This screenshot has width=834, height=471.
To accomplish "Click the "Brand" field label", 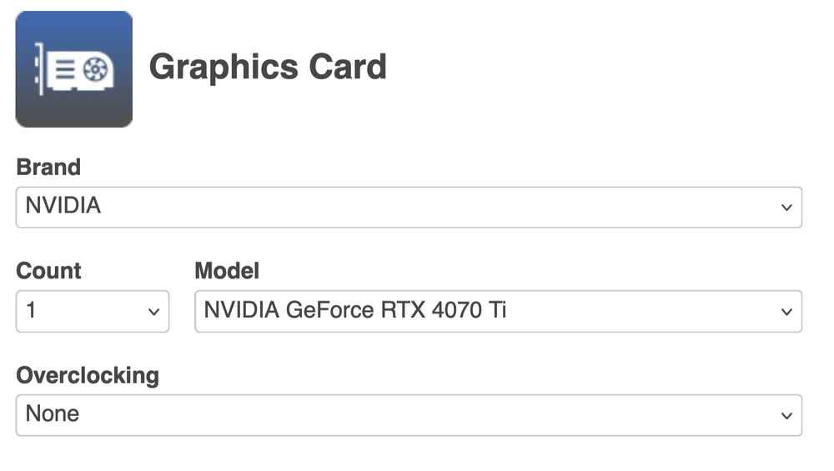I will [48, 167].
